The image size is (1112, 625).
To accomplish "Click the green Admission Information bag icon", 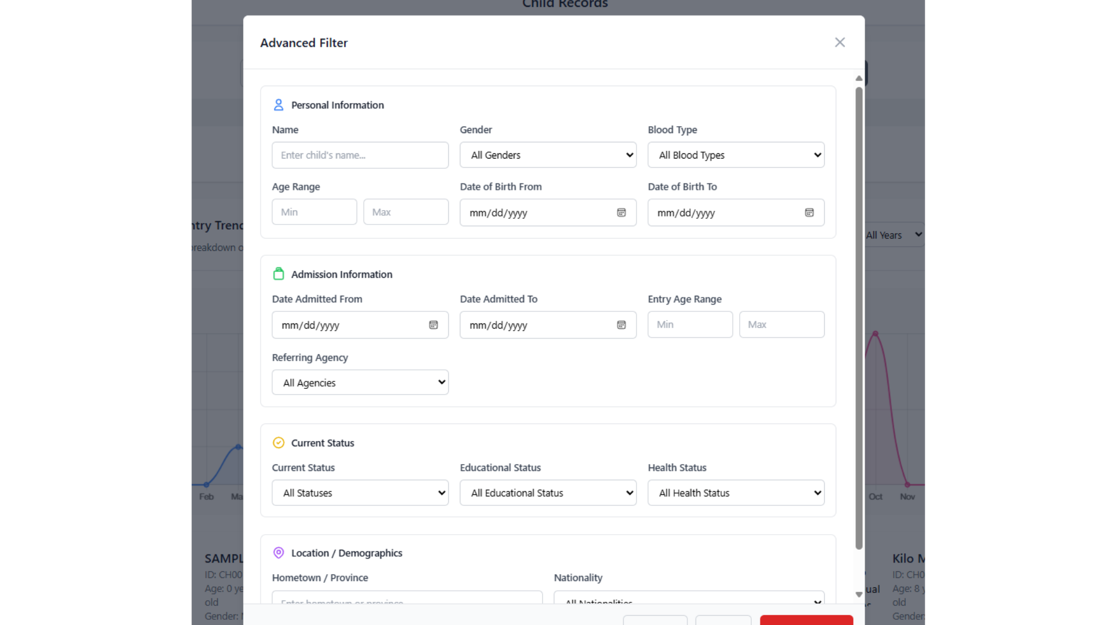I will 279,274.
